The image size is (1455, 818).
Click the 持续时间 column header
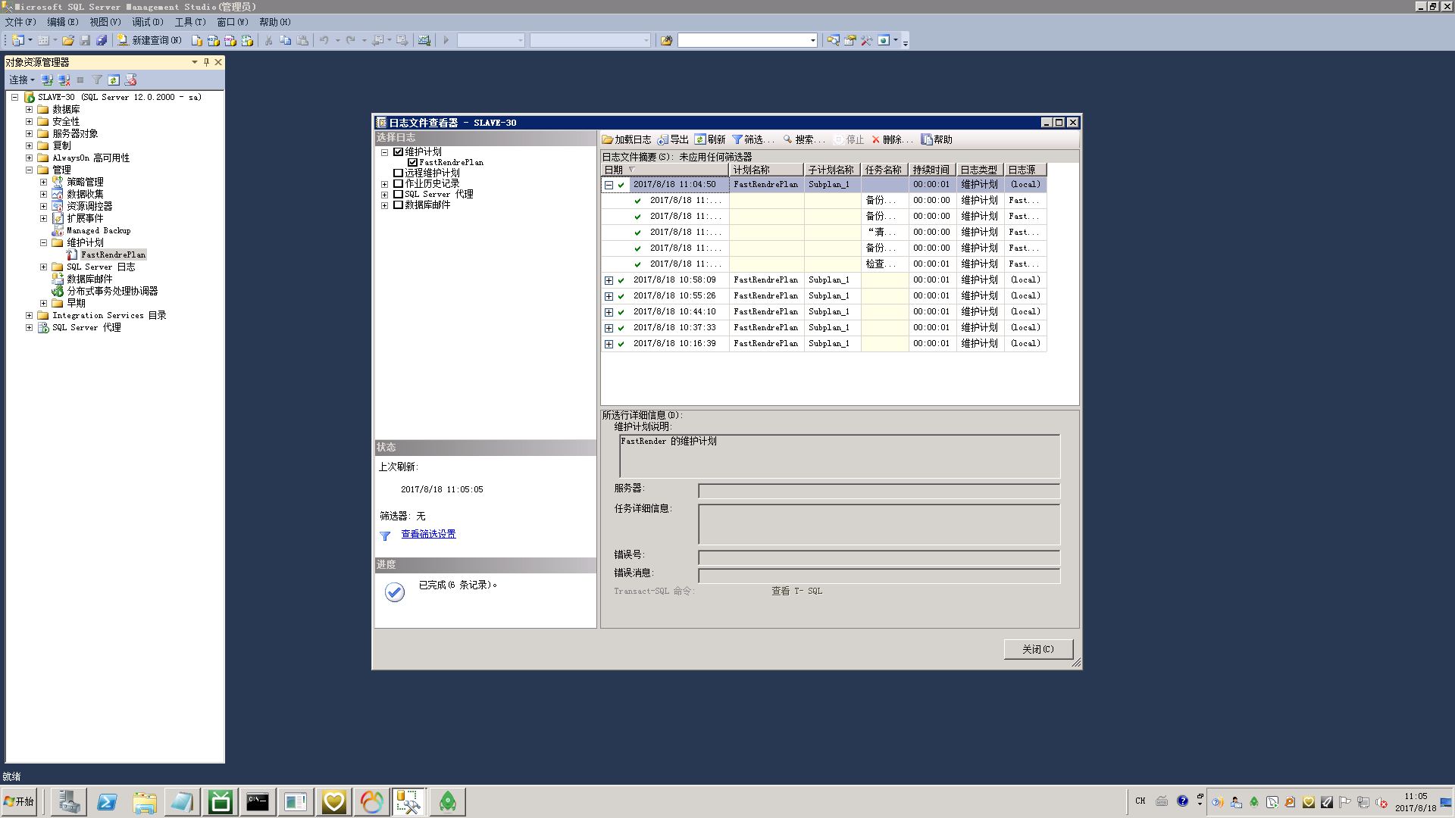pos(931,170)
